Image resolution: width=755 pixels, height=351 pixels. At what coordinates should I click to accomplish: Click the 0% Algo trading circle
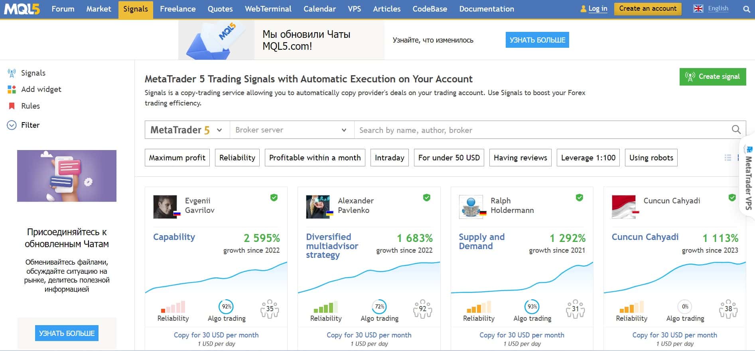tap(685, 306)
